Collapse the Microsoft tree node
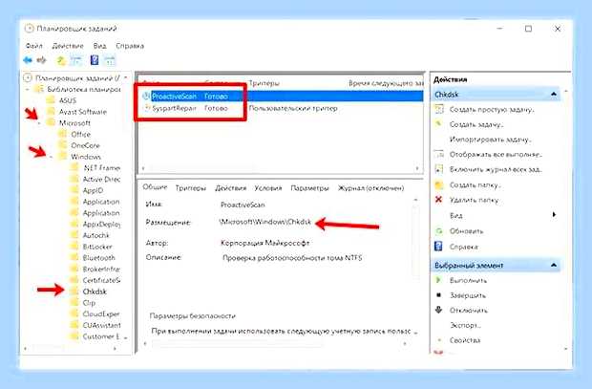Screen dimensions: 592x389 click(40, 123)
